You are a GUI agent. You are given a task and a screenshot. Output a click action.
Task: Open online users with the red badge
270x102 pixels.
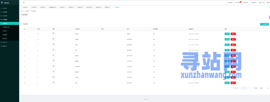238,3
